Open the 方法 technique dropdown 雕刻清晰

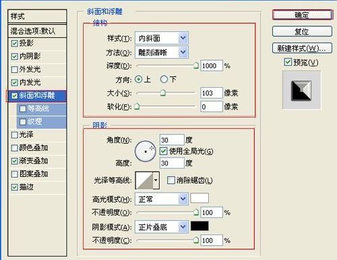click(162, 53)
